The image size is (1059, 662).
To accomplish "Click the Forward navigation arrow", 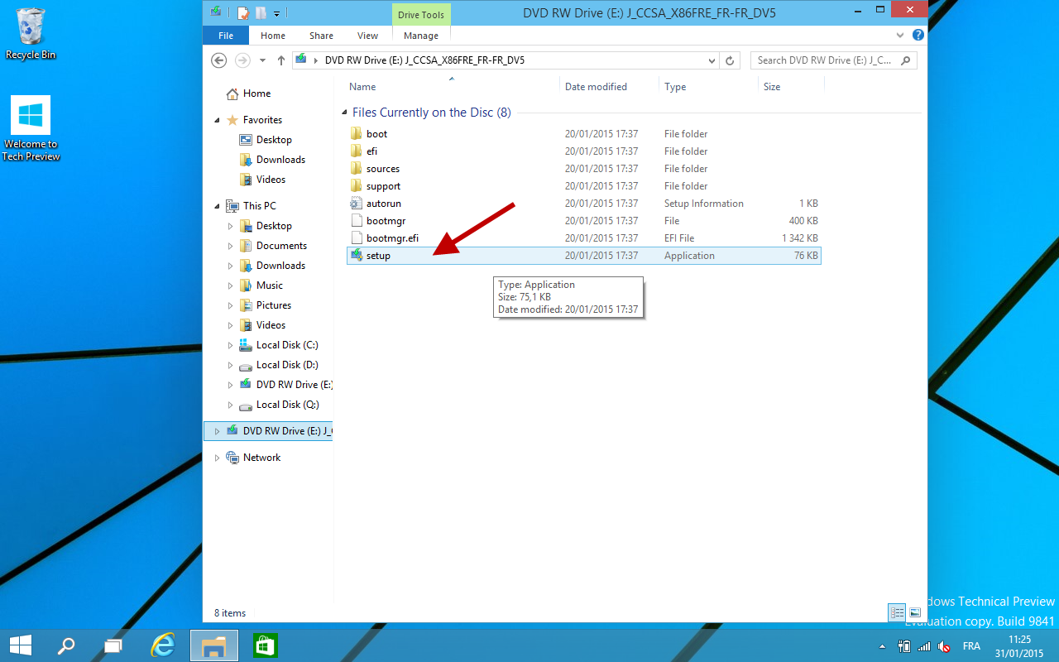I will [x=242, y=60].
